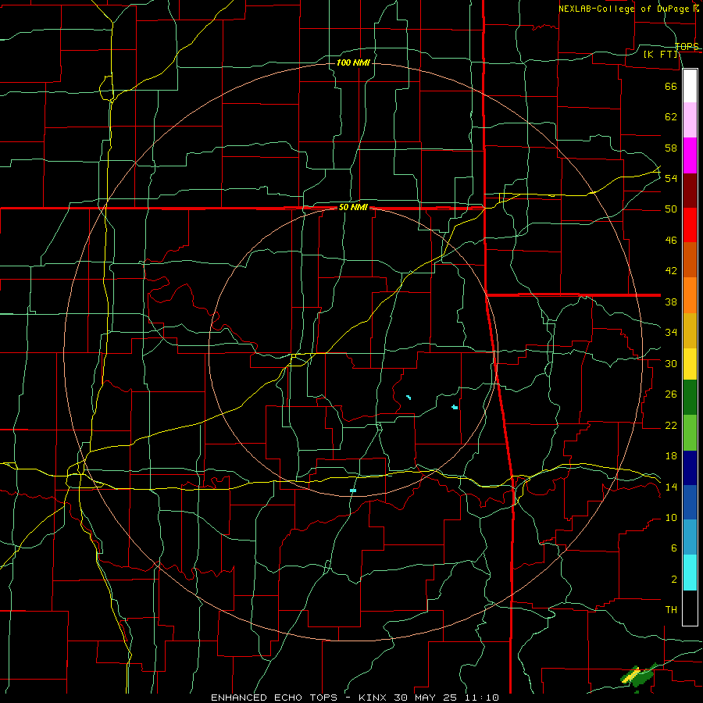This screenshot has width=703, height=703.
Task: Select the light green legend swatch near 22
Action: [x=690, y=433]
